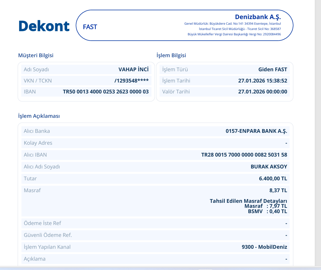The image size is (321, 270).
Task: Click the Adı Soyadı label
Action: [x=36, y=69]
